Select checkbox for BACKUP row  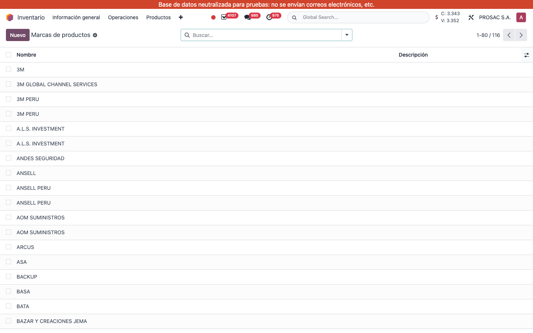tap(9, 277)
